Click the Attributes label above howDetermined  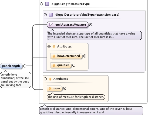[64, 46]
